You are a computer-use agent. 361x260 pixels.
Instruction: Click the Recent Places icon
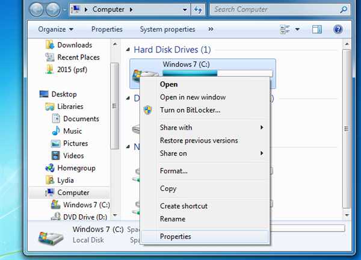click(50, 57)
